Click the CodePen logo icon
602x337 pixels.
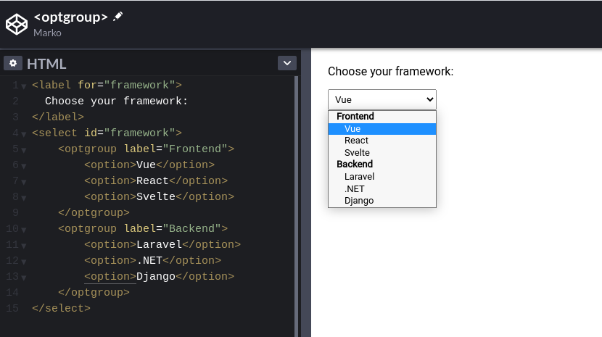tap(17, 24)
